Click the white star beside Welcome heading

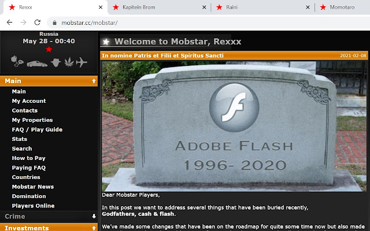click(106, 42)
